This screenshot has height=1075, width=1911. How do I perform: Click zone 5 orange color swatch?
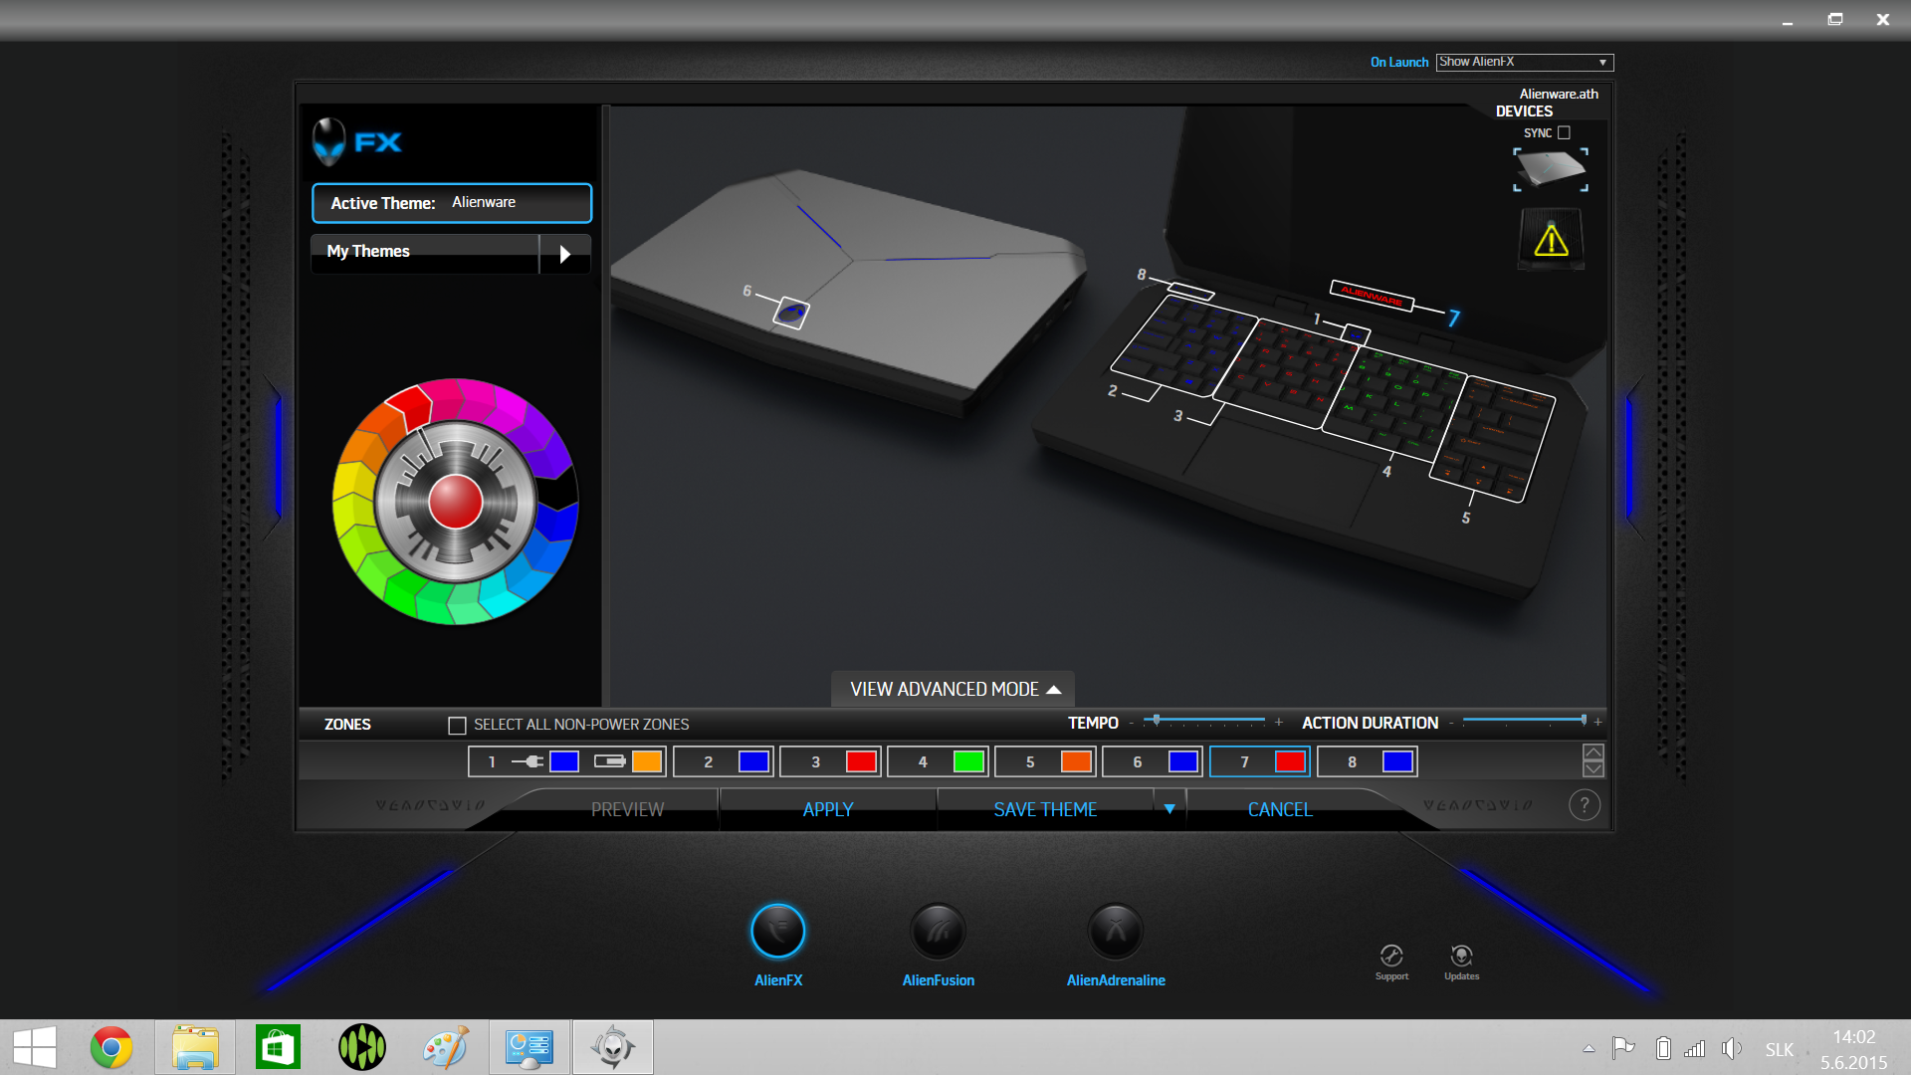[x=1076, y=761]
